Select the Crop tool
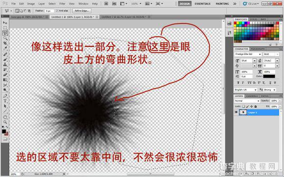Screen dimensions: 284x177 pyautogui.click(x=5, y=43)
